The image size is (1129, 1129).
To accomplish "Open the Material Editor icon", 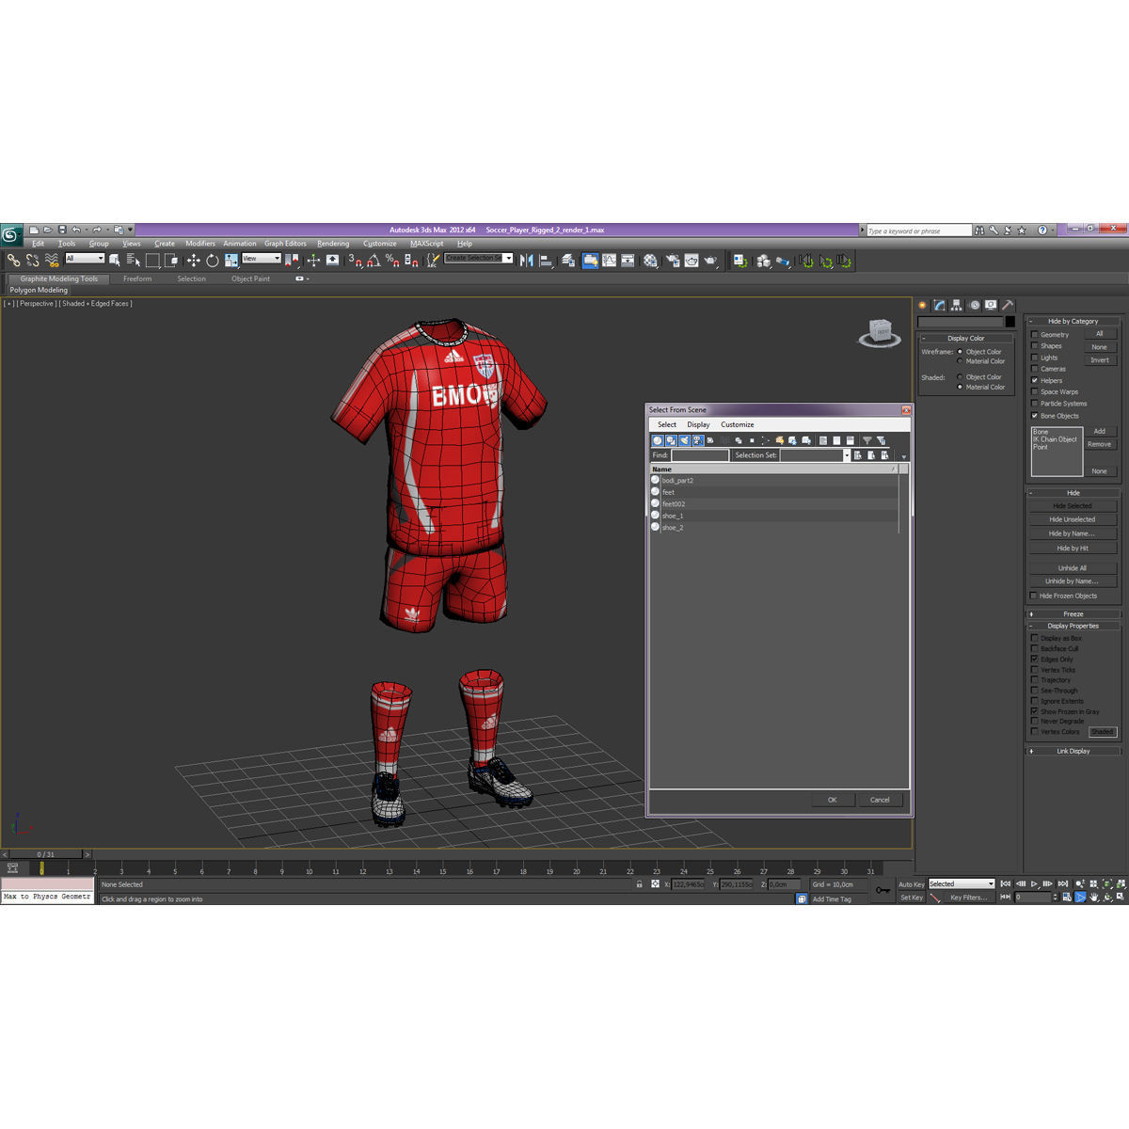I will (x=650, y=261).
